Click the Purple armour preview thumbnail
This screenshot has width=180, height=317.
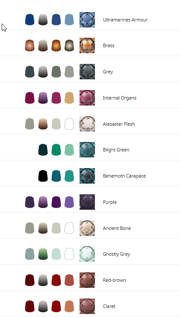[x=87, y=202]
